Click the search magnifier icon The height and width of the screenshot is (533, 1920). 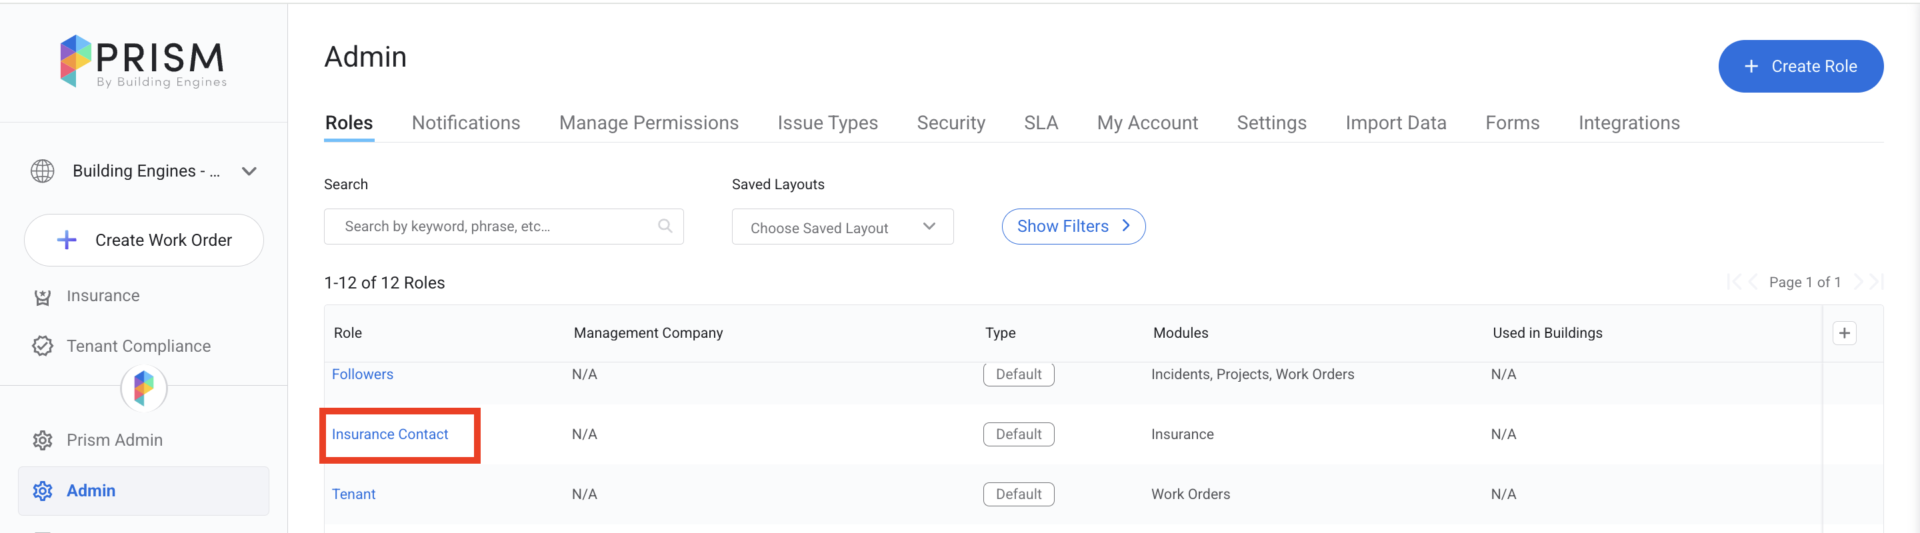pos(665,227)
